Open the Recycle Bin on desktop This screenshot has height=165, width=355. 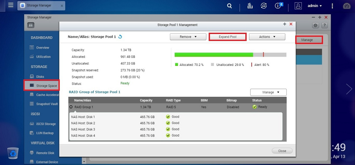tap(13, 153)
